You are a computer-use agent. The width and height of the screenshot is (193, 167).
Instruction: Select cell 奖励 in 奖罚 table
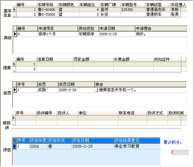48,90
